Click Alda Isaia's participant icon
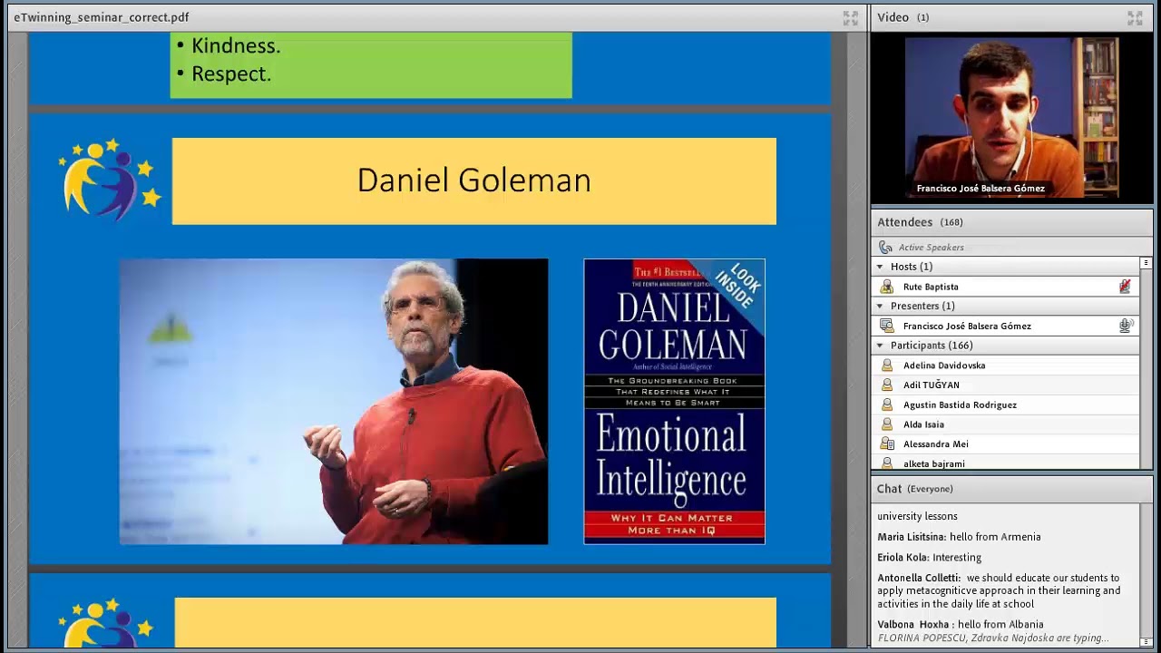This screenshot has height=653, width=1161. [x=887, y=424]
